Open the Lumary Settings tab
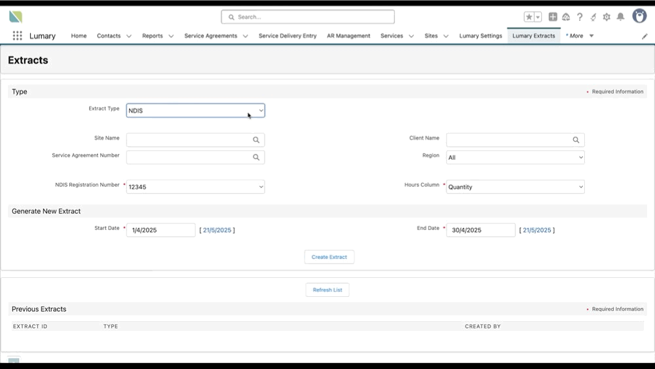The height and width of the screenshot is (369, 655). click(480, 36)
